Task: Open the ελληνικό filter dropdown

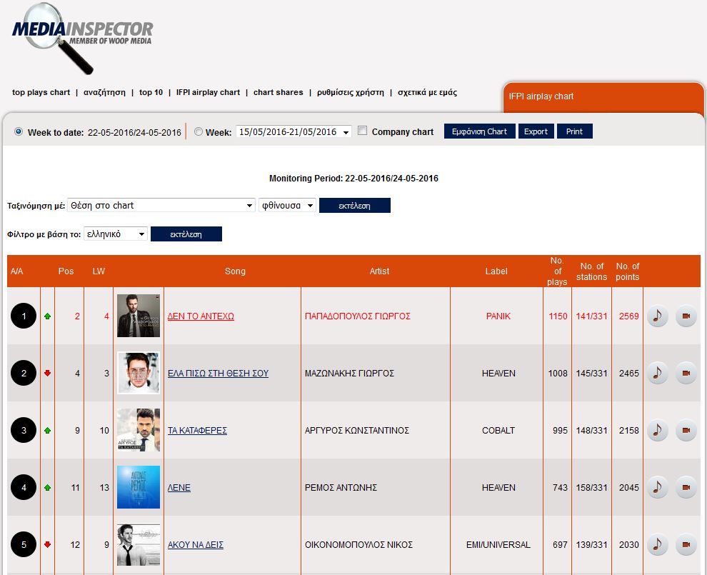Action: click(x=115, y=234)
